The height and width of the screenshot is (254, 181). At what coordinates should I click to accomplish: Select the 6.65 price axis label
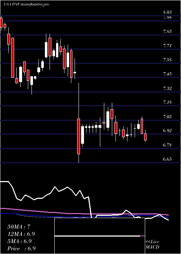click(x=167, y=159)
